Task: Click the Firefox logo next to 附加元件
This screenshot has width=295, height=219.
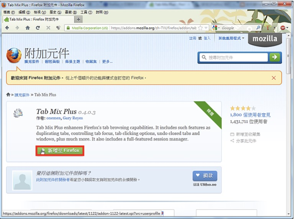Action: (x=14, y=56)
